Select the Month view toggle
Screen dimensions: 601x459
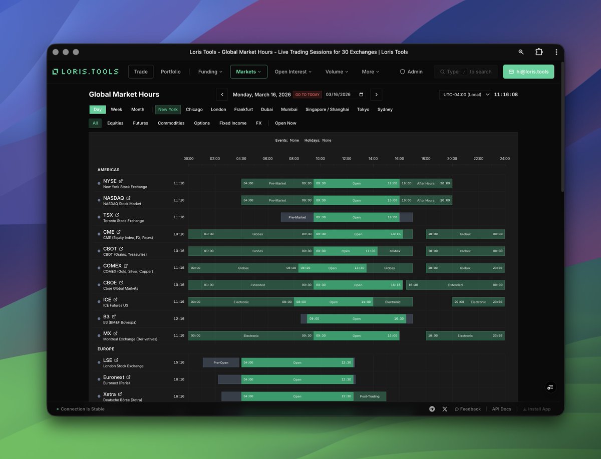pos(138,110)
